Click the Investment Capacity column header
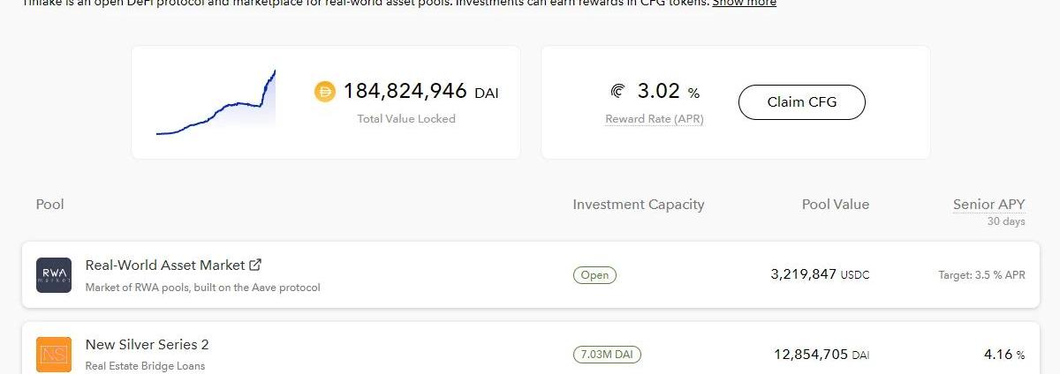This screenshot has height=374, width=1060. point(638,205)
